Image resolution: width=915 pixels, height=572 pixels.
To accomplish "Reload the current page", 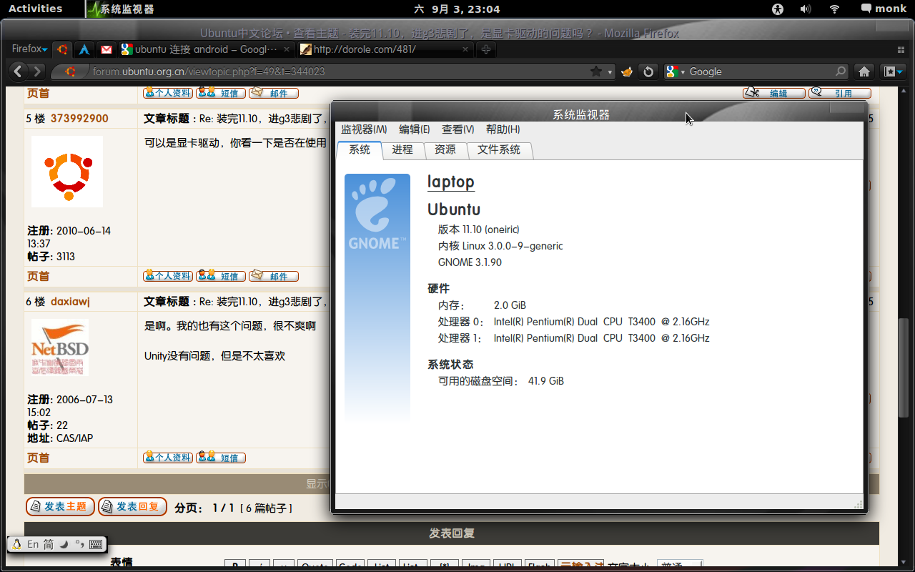I will tap(648, 71).
